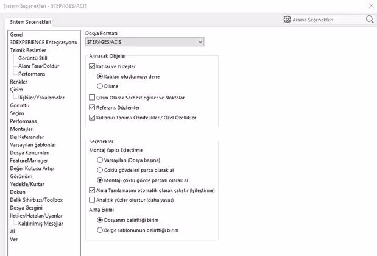This screenshot has width=377, height=256.
Task: Select the Ver item in the tree
Action: pos(14,240)
